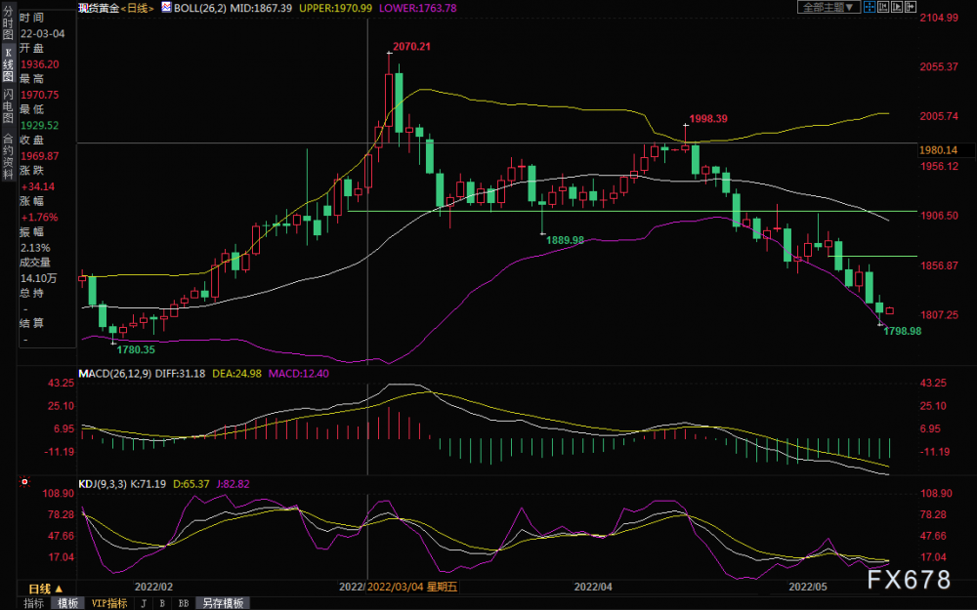Click the LOWER:1763.78 Bollinger value
Screen dimensions: 977x610
[417, 8]
